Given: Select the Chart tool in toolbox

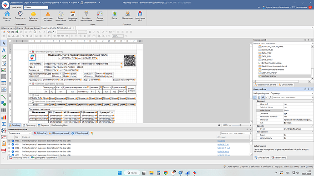Looking at the screenshot, I should tap(4, 117).
